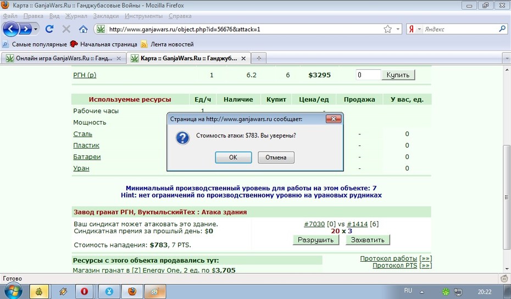
Task: Close the Онлайн игра GanjaWars tab
Action: point(119,59)
